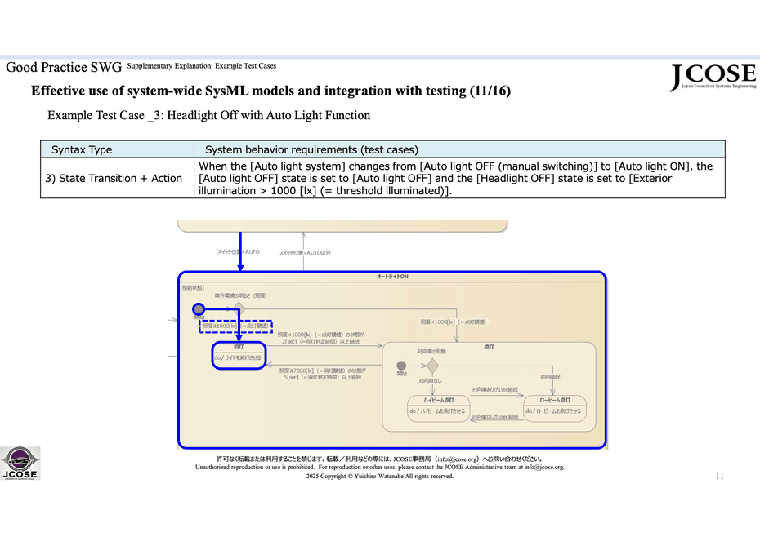
Task: Click the 'Unauthorized reproduction or use is prohibited' line
Action: pos(379,468)
